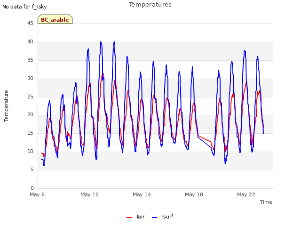Click the May 14 x-axis tick label
This screenshot has height=226, width=301.
point(142,194)
